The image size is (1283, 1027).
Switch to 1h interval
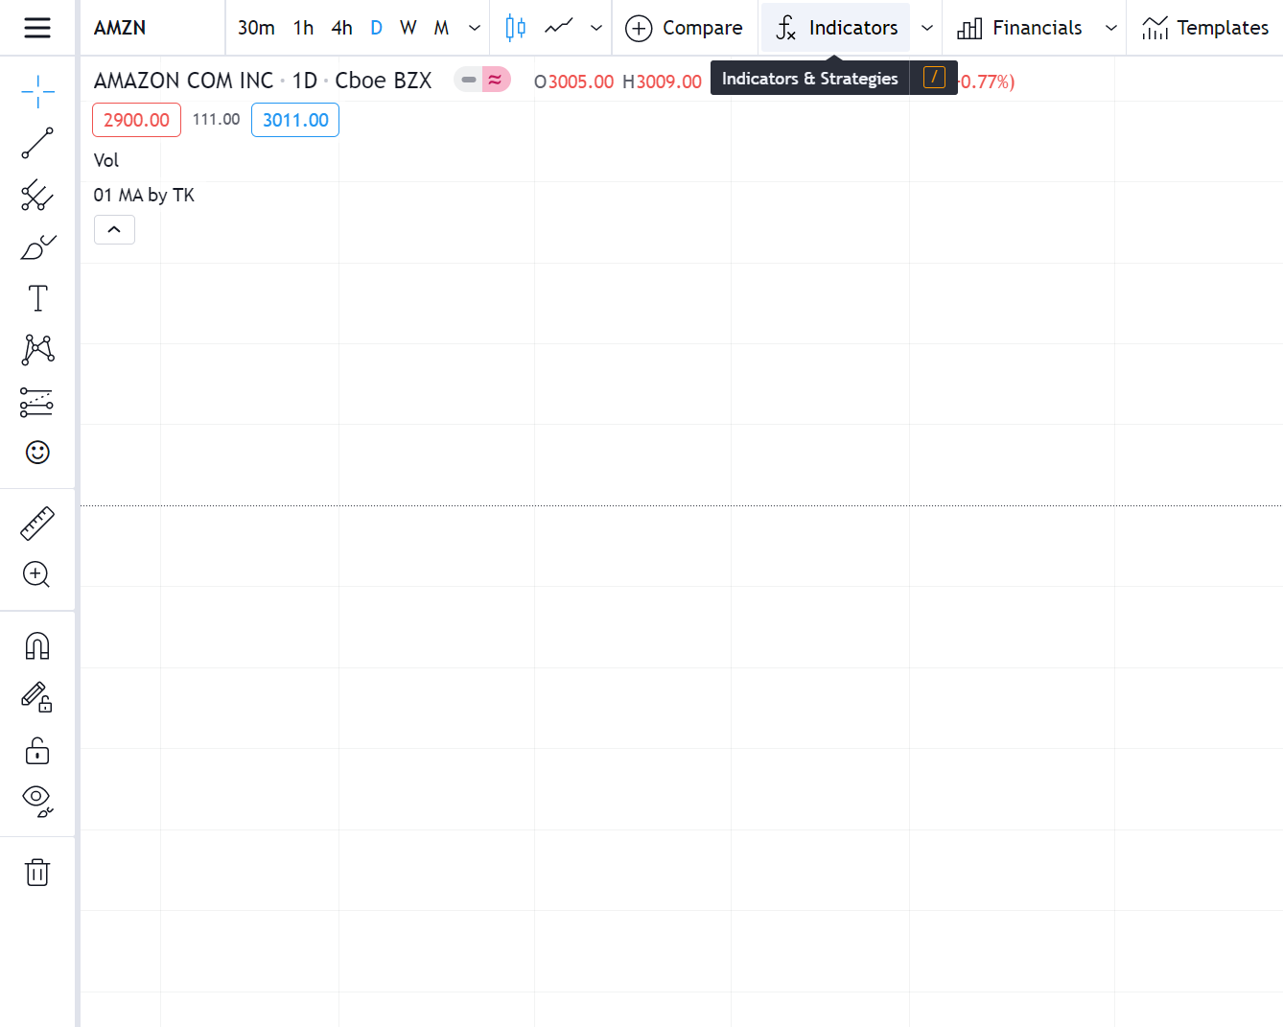click(x=303, y=28)
